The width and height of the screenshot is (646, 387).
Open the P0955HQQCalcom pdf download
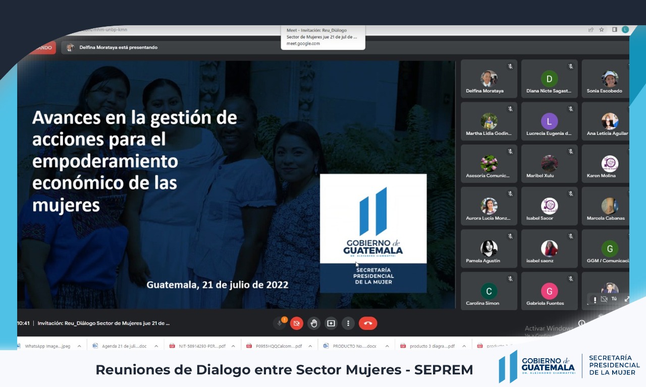[278, 346]
